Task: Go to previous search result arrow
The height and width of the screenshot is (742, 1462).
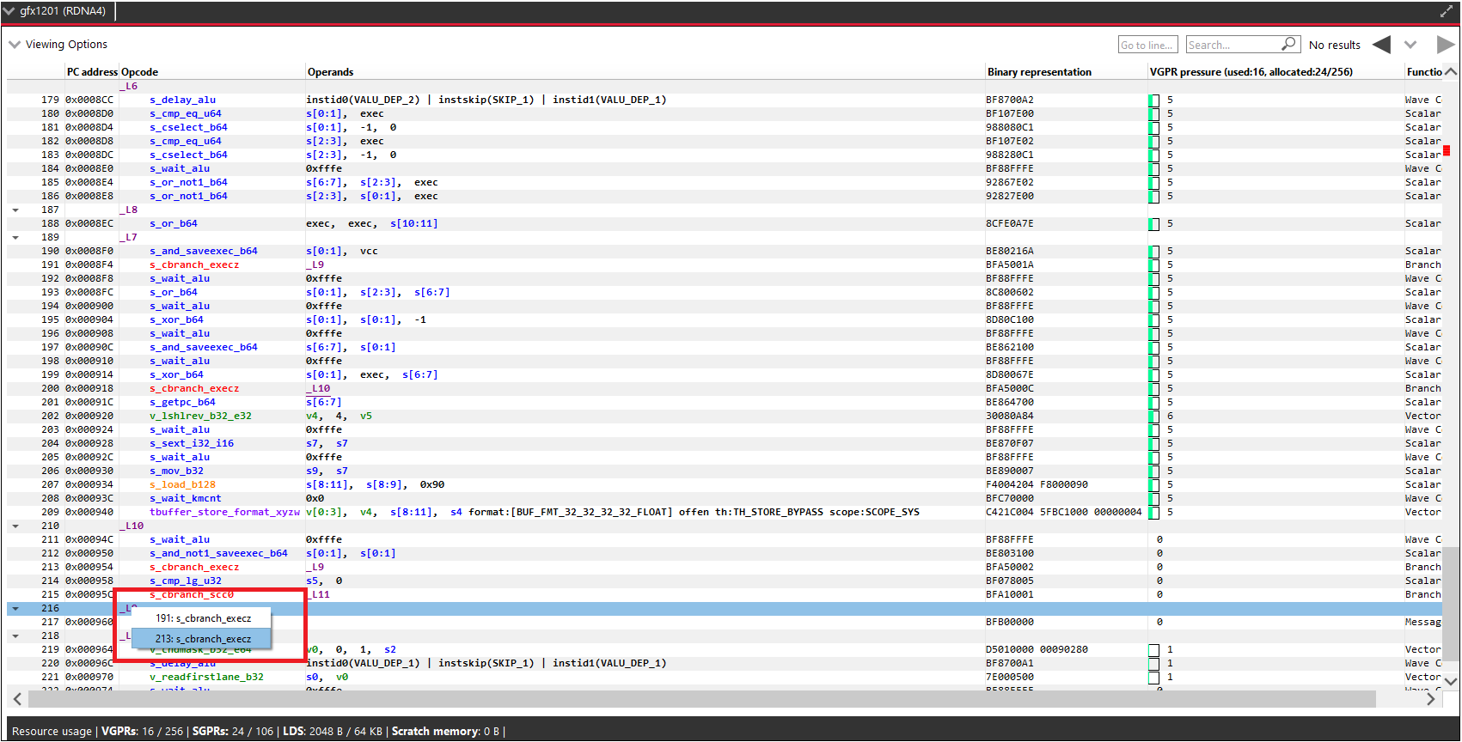Action: coord(1381,45)
